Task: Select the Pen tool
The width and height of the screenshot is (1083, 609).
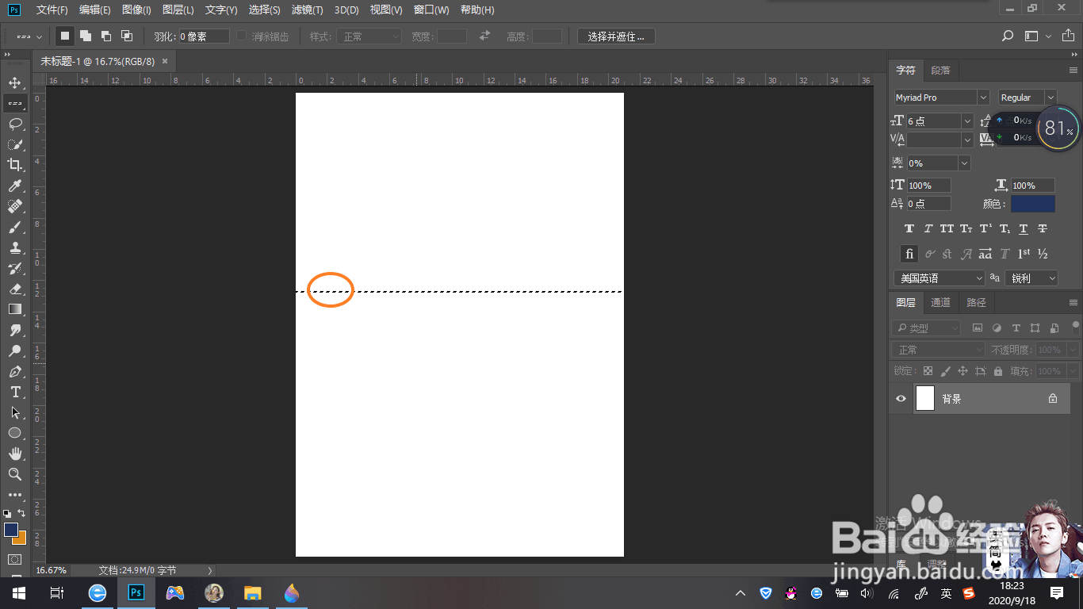Action: tap(14, 371)
